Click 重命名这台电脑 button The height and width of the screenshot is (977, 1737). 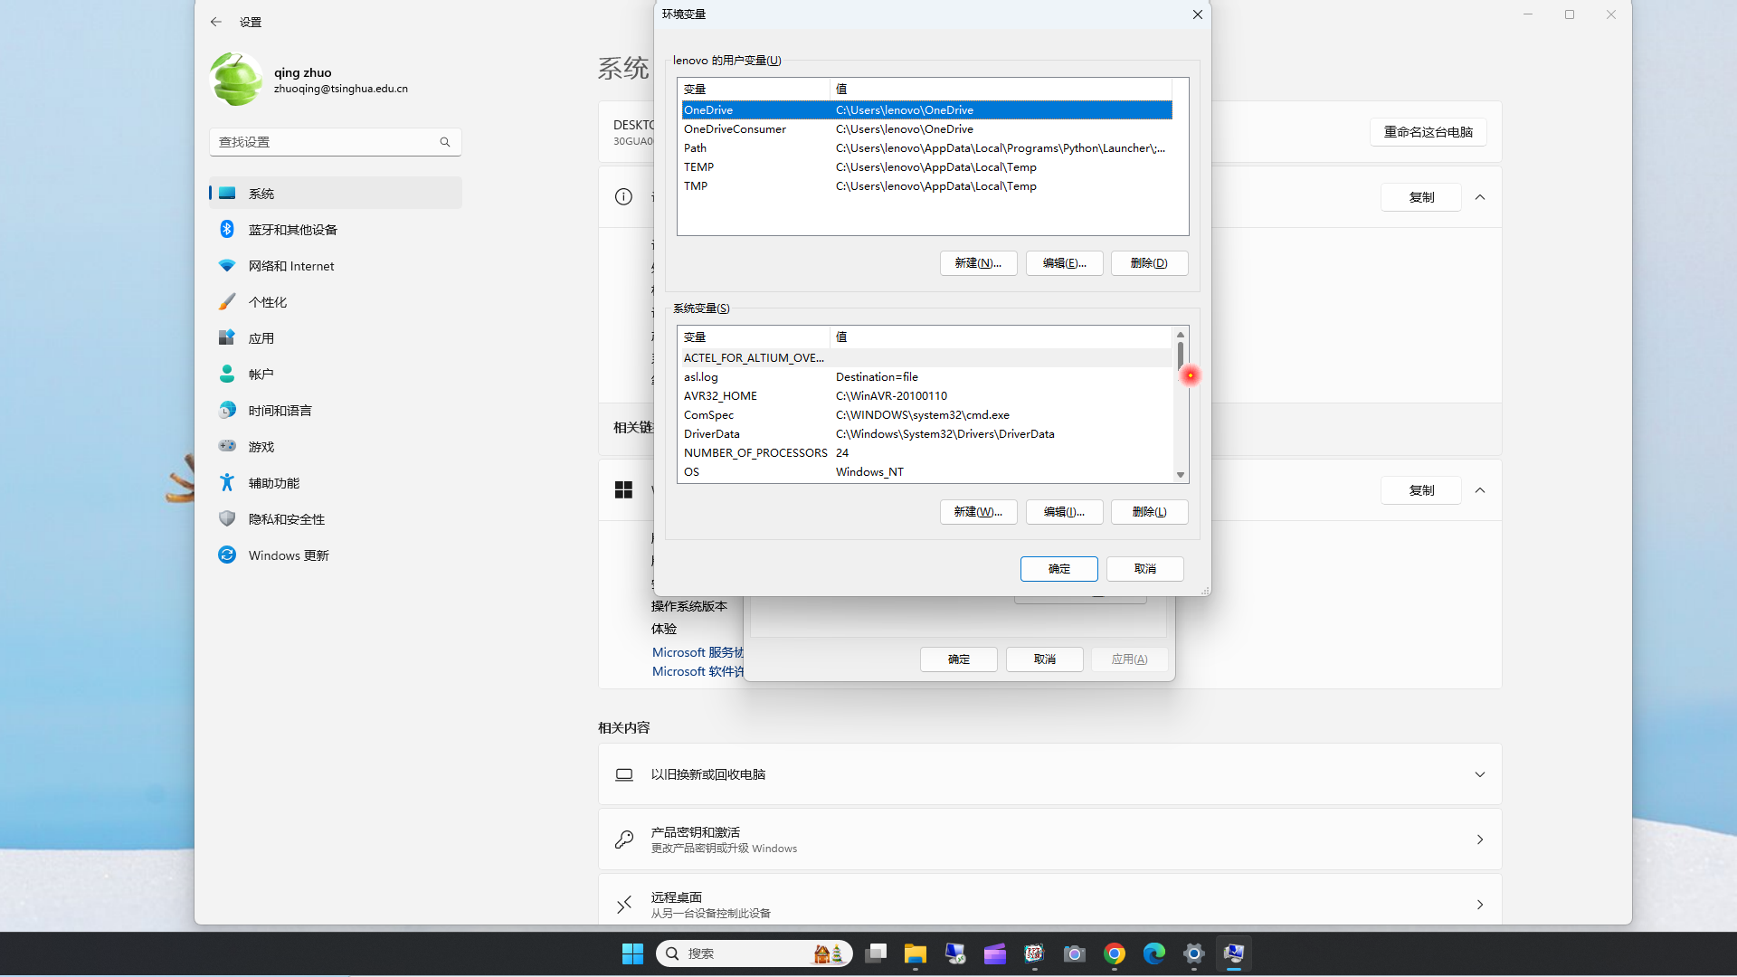[x=1428, y=132]
